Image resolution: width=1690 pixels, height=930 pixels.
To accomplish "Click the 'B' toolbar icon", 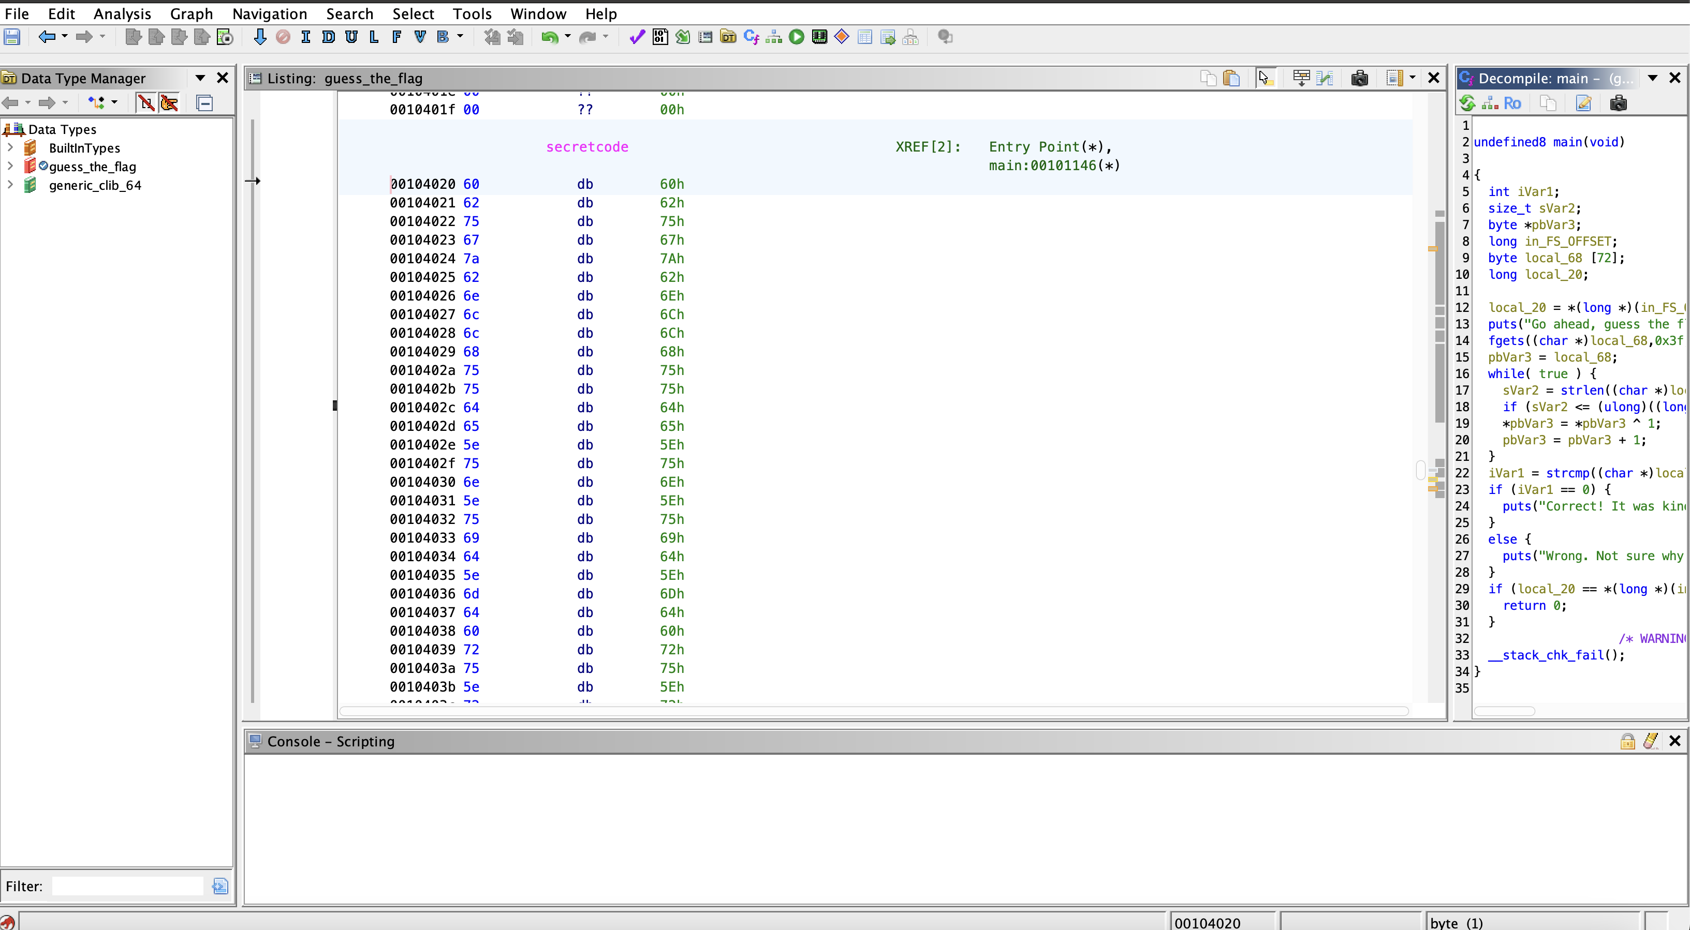I will [443, 37].
